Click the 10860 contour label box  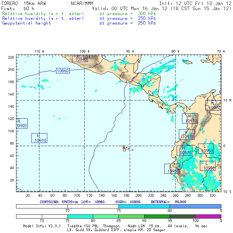click(63, 71)
